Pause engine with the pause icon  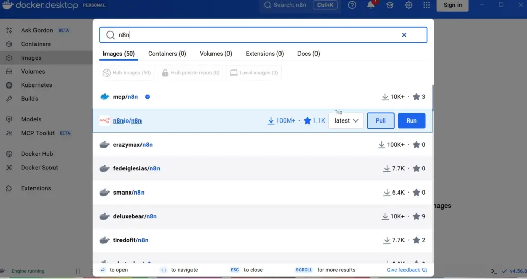point(78,271)
